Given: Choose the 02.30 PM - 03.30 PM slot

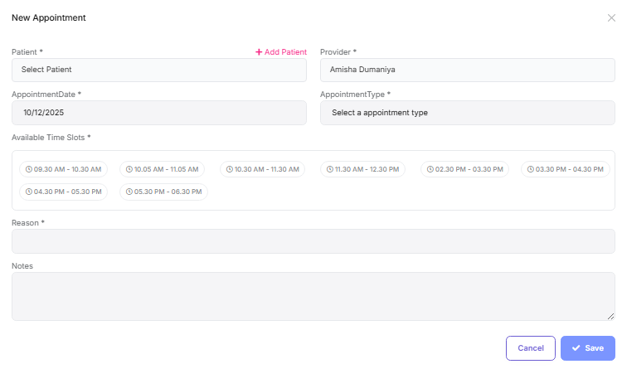Looking at the screenshot, I should tap(464, 169).
